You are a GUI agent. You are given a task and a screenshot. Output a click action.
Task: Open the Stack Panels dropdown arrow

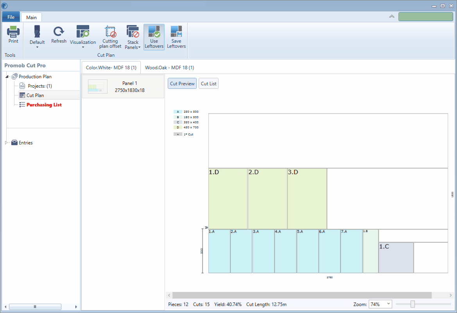(139, 47)
